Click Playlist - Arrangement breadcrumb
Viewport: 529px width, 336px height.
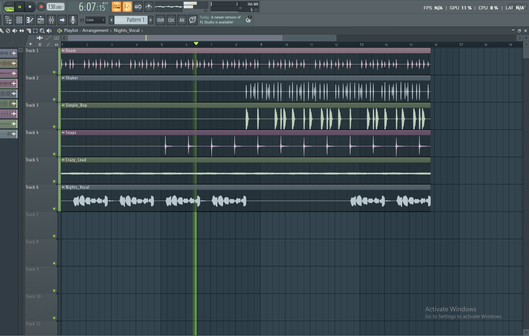(86, 30)
